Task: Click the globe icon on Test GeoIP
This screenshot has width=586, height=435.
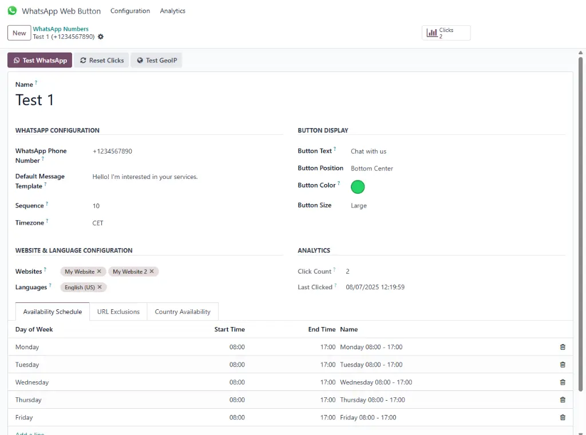Action: coord(138,60)
